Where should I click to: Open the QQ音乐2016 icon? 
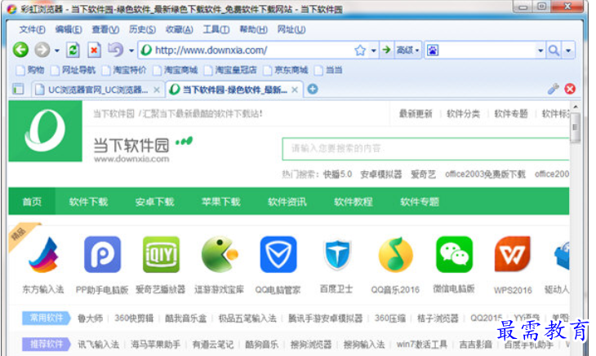tap(395, 254)
